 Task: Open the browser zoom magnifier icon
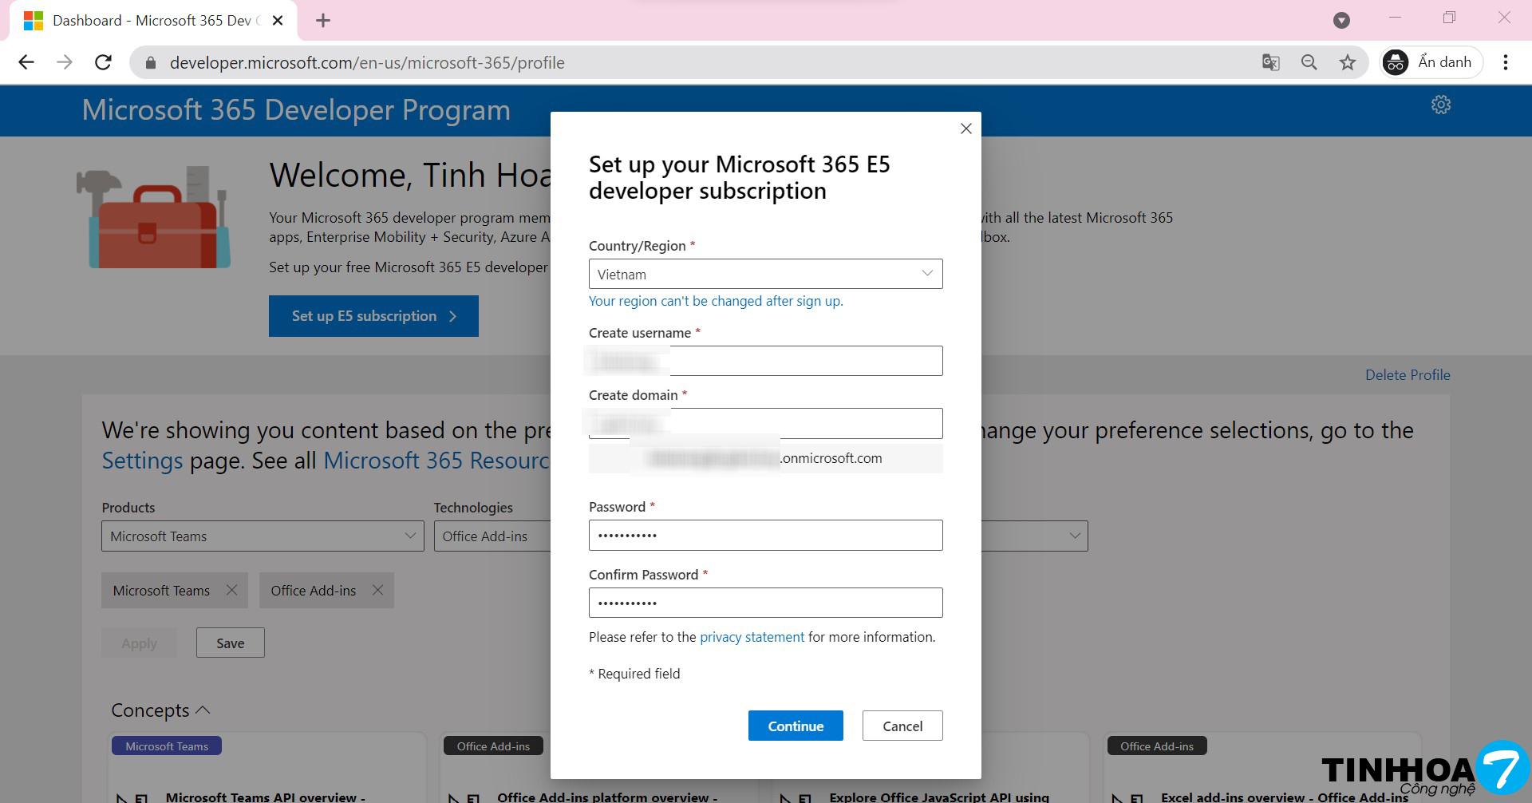(x=1309, y=62)
